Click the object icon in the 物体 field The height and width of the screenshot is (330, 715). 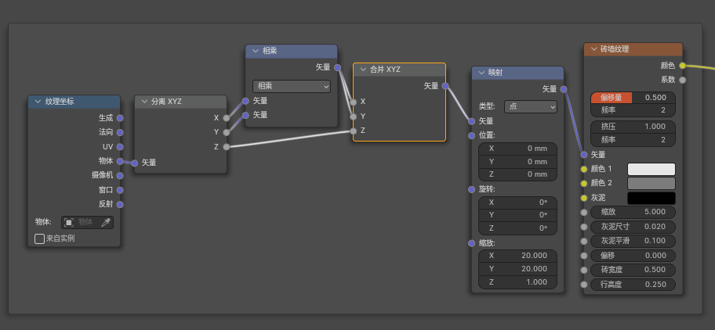[x=69, y=222]
